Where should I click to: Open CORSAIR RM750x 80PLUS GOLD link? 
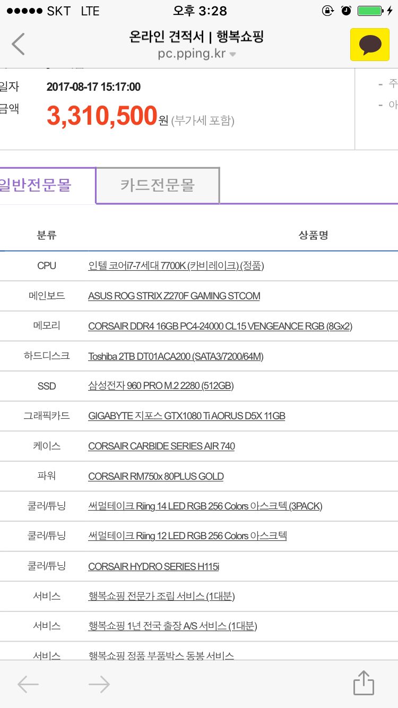(155, 476)
